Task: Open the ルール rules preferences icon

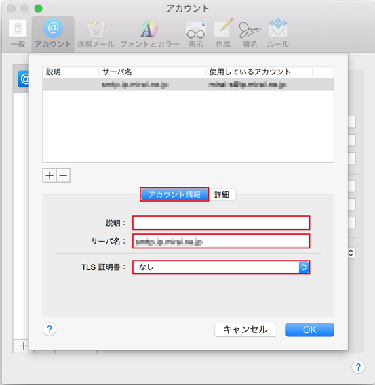Action: click(278, 33)
